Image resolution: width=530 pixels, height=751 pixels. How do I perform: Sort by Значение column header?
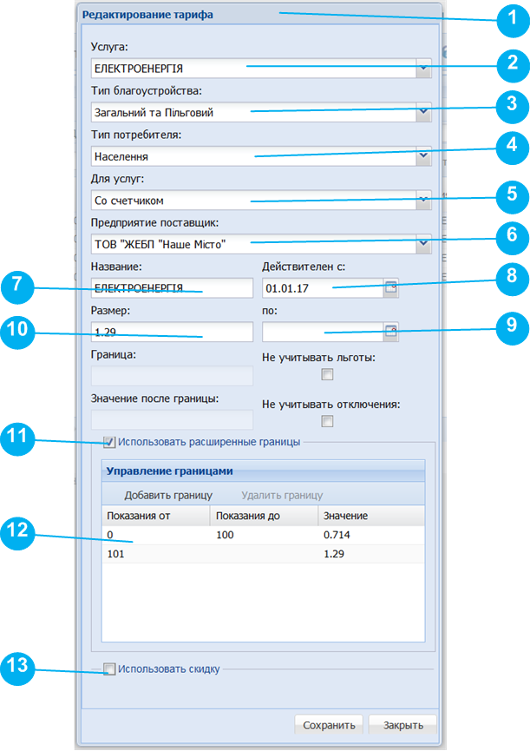371,516
